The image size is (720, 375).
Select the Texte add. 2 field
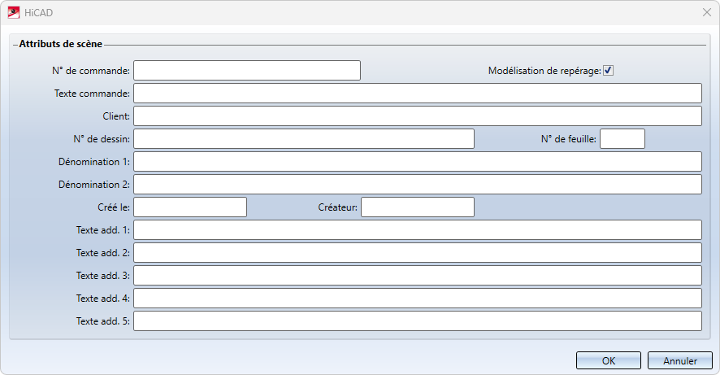point(418,252)
